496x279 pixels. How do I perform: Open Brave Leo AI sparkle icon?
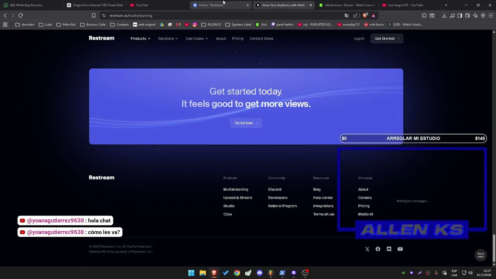coord(475,15)
